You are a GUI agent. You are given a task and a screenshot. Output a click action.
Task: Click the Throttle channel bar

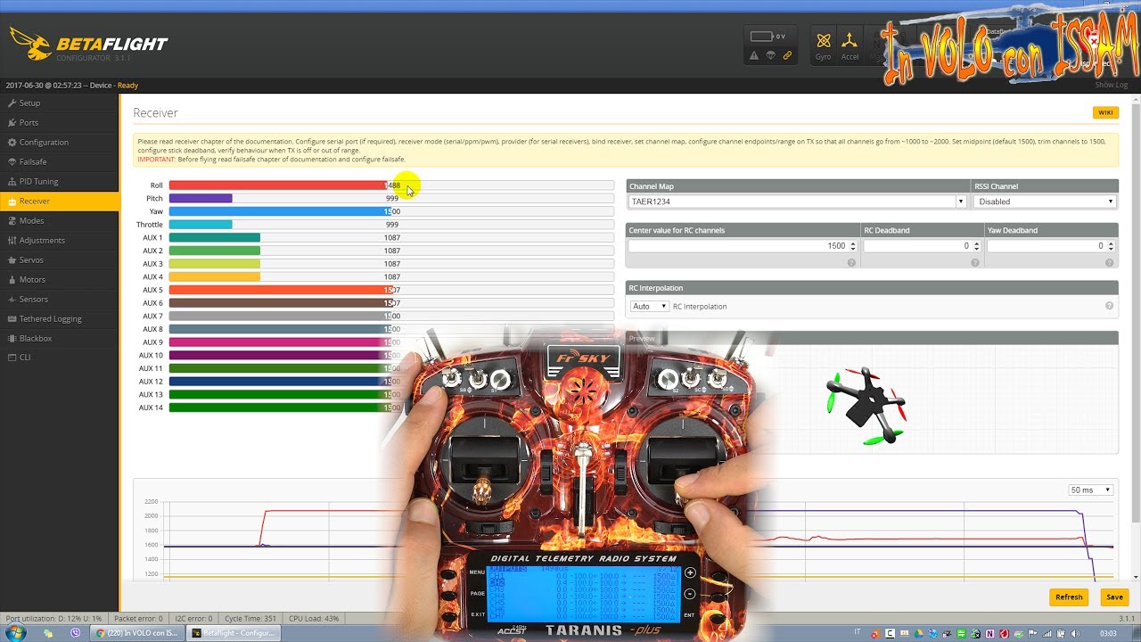point(391,225)
